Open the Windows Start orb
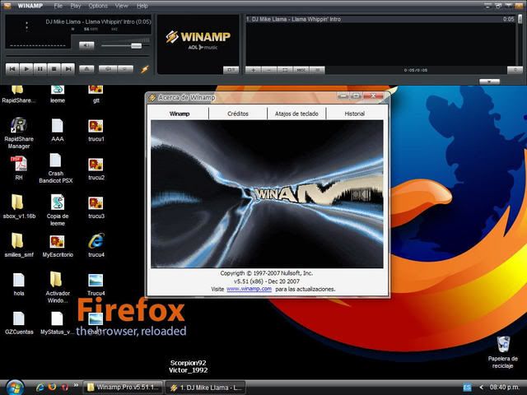 pos(15,388)
